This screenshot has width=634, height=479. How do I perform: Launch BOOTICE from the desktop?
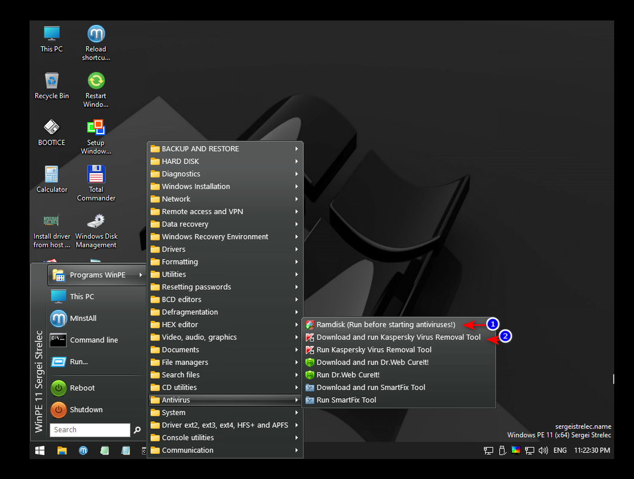point(51,132)
